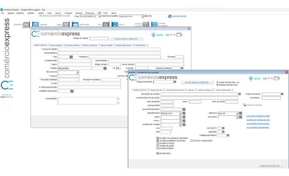Click the categoria lookup icon

(241, 113)
